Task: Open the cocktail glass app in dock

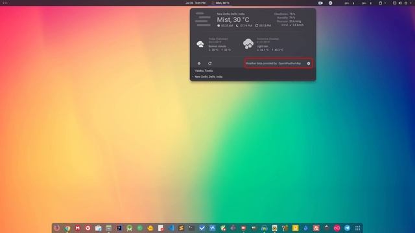Action: pyautogui.click(x=285, y=228)
